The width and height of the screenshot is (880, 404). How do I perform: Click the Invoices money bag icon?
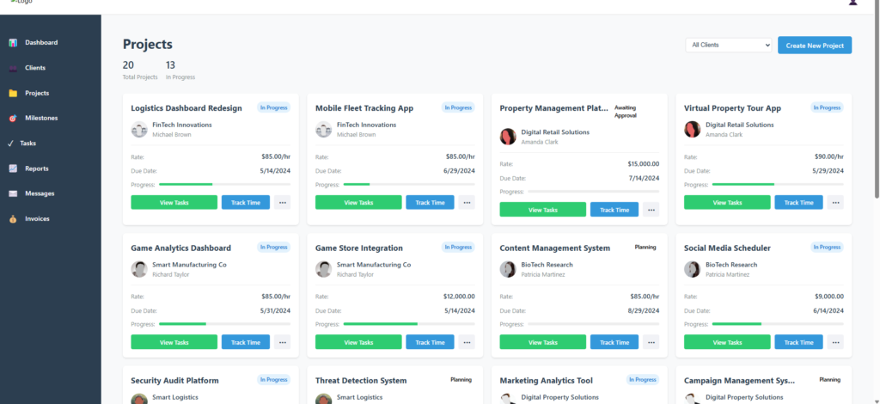pos(13,219)
